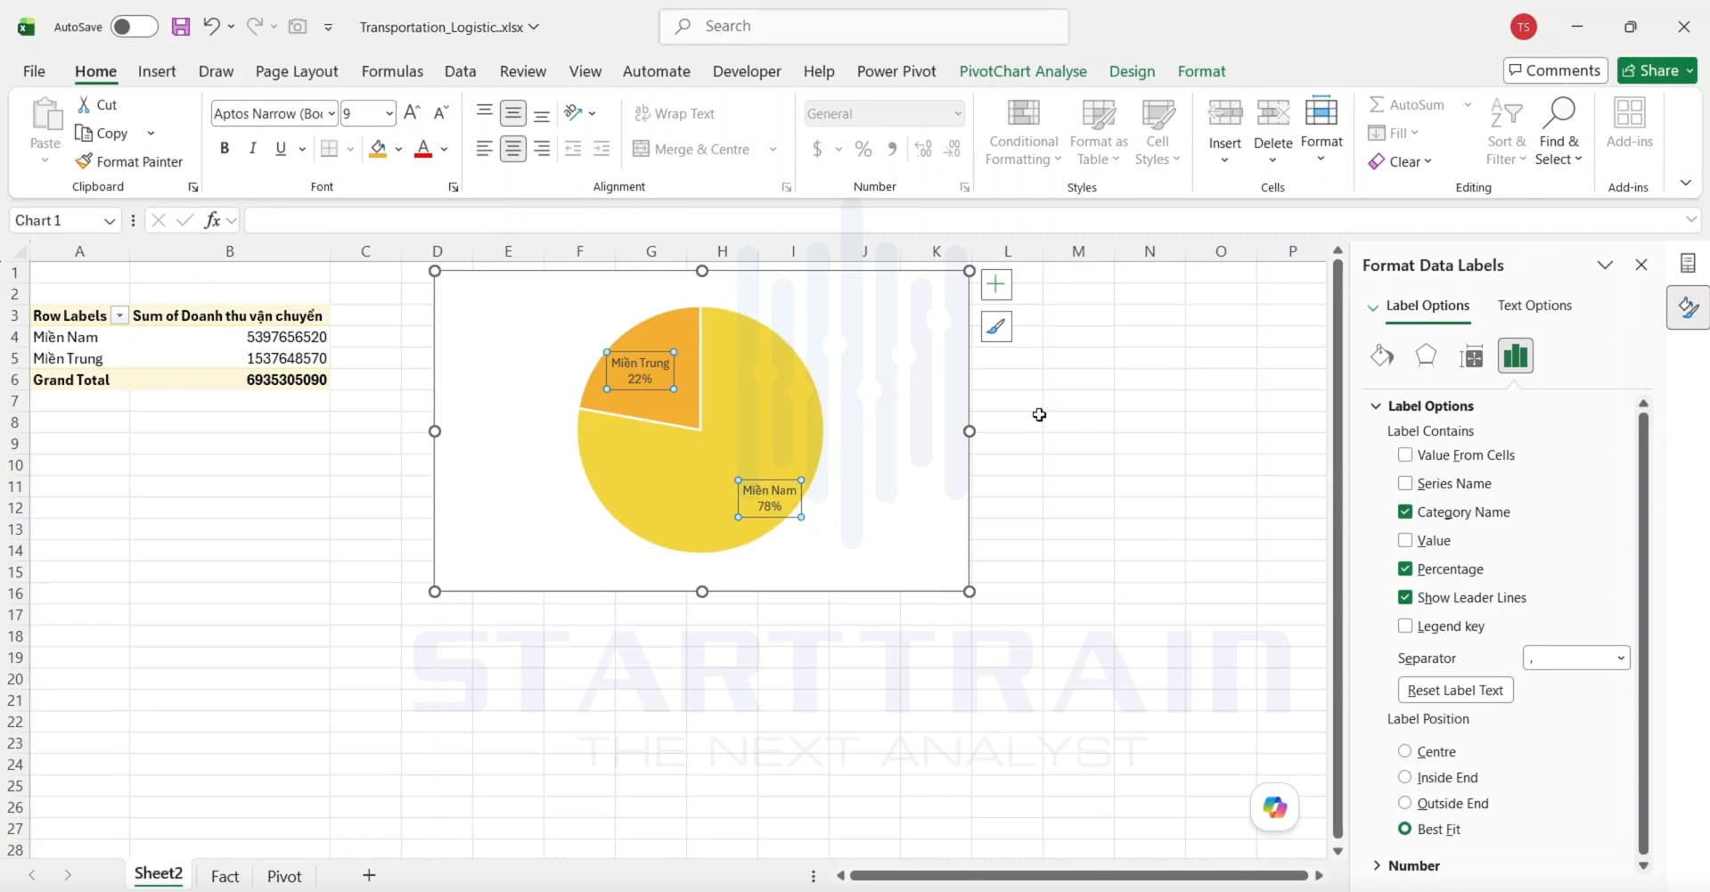Uncheck the Percentage checkbox
The width and height of the screenshot is (1710, 892).
(x=1405, y=569)
